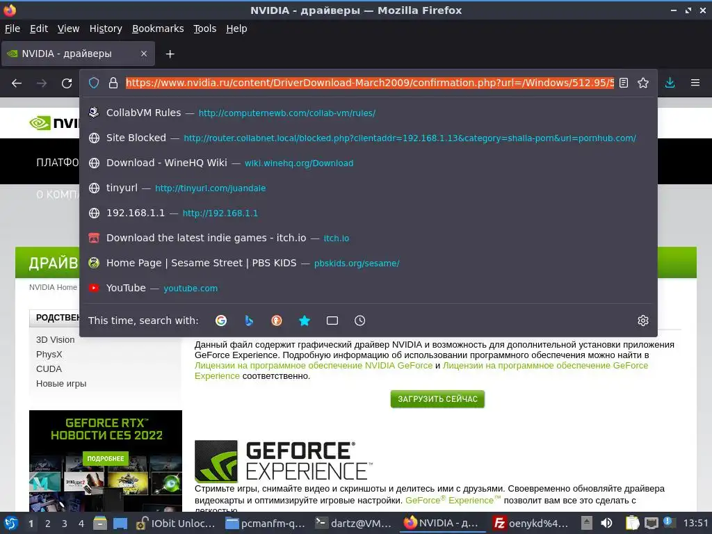Choose itch.io indie games suggestion

click(x=369, y=238)
